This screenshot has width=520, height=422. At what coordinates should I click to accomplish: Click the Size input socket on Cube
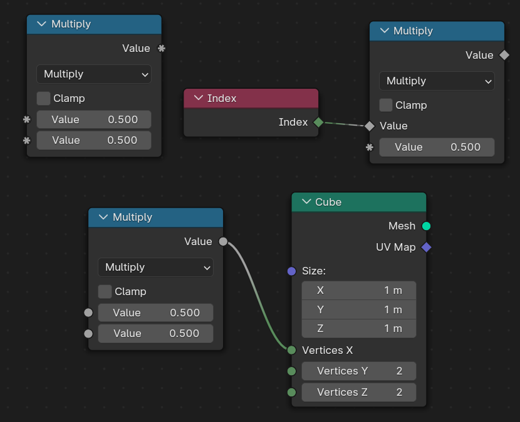(291, 271)
